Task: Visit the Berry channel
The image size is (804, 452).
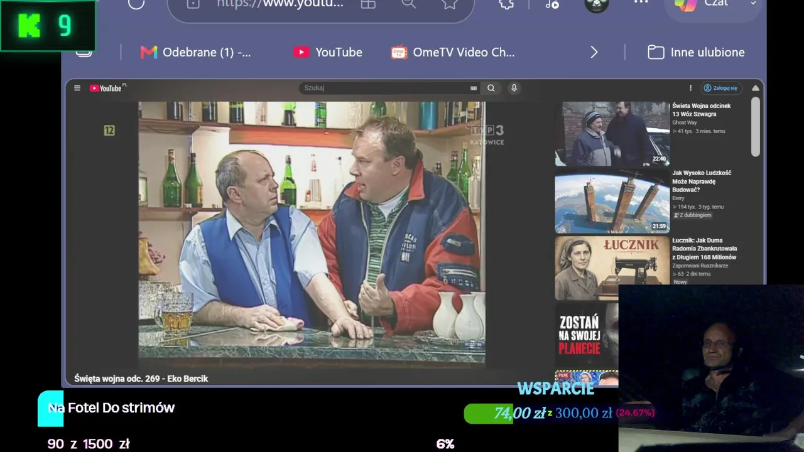Action: pyautogui.click(x=678, y=198)
